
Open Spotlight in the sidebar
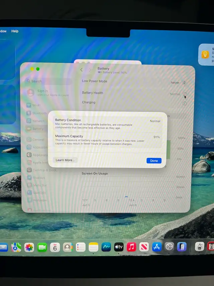[36, 192]
